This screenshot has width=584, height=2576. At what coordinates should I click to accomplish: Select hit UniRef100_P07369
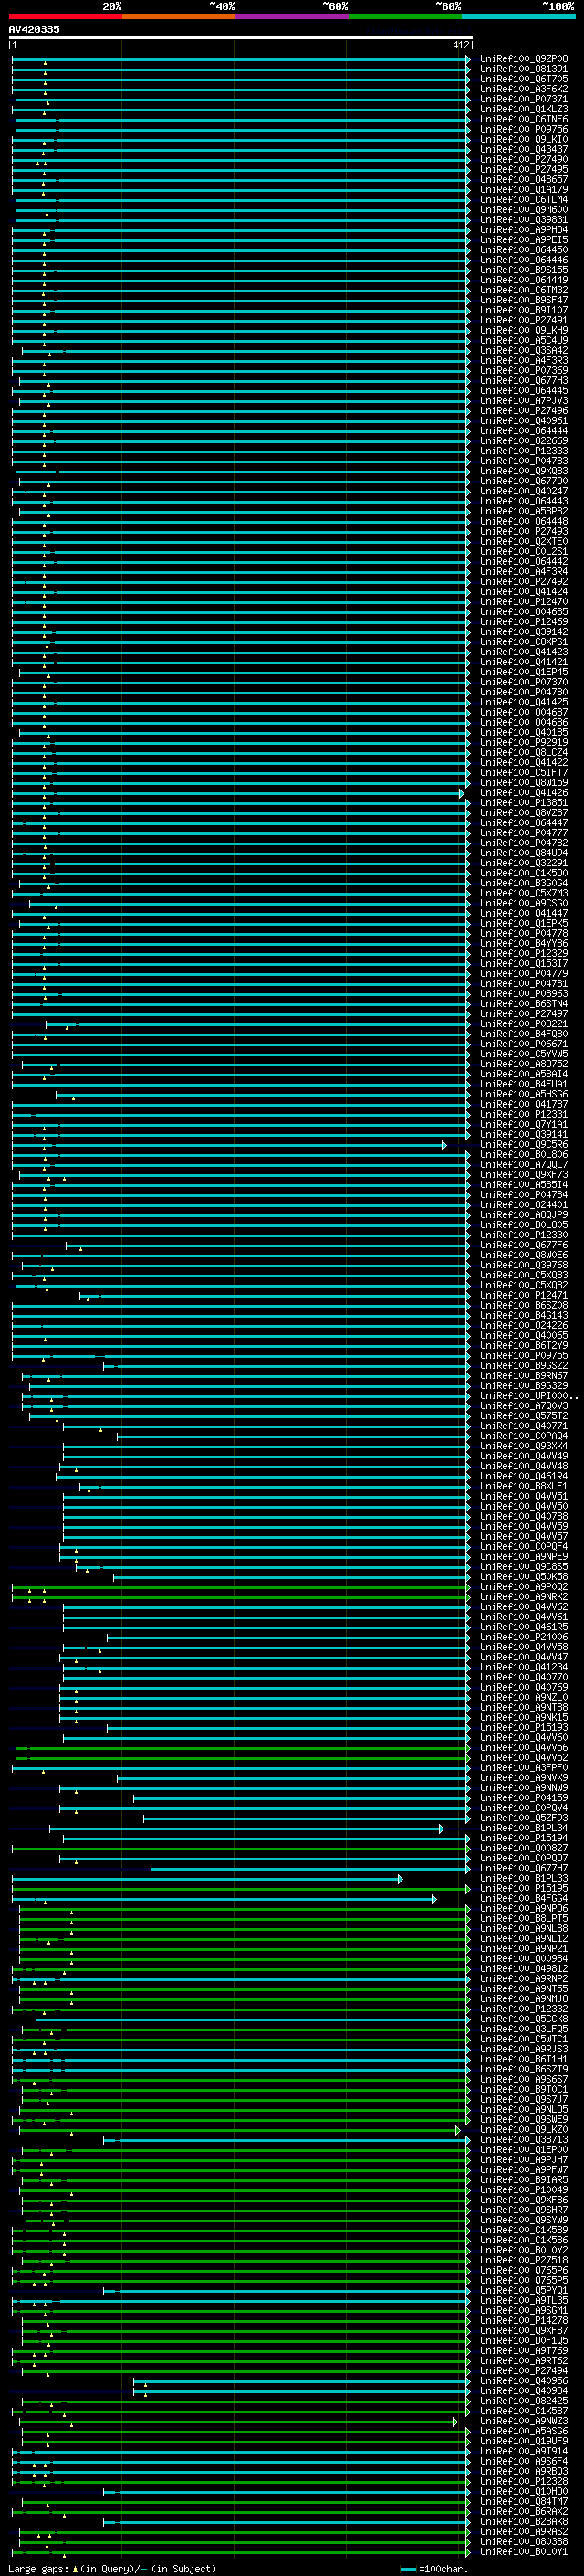pyautogui.click(x=524, y=370)
